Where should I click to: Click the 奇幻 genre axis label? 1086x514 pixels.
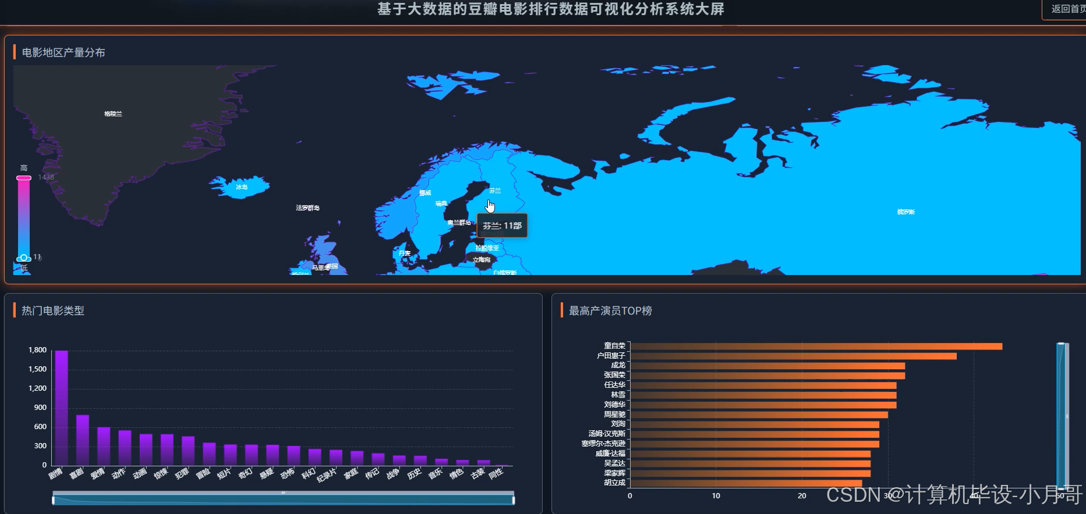tap(245, 473)
